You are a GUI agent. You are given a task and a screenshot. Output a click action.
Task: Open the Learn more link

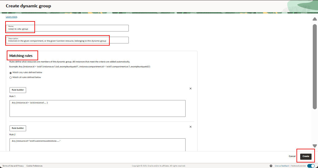coord(12,17)
